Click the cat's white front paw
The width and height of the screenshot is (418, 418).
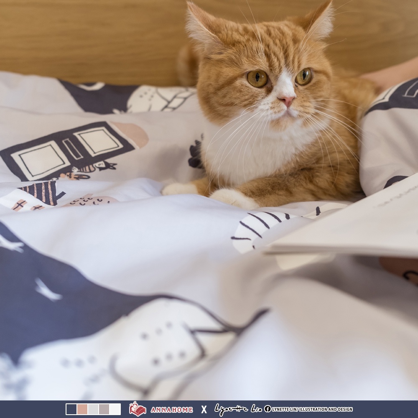click(233, 198)
